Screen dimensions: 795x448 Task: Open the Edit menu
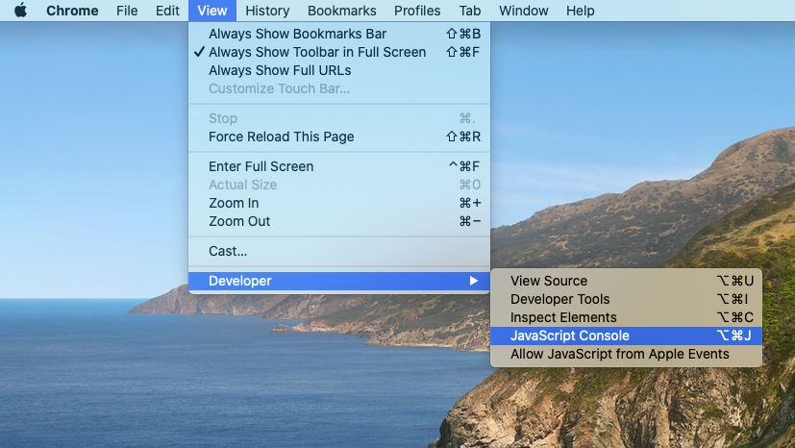(167, 11)
